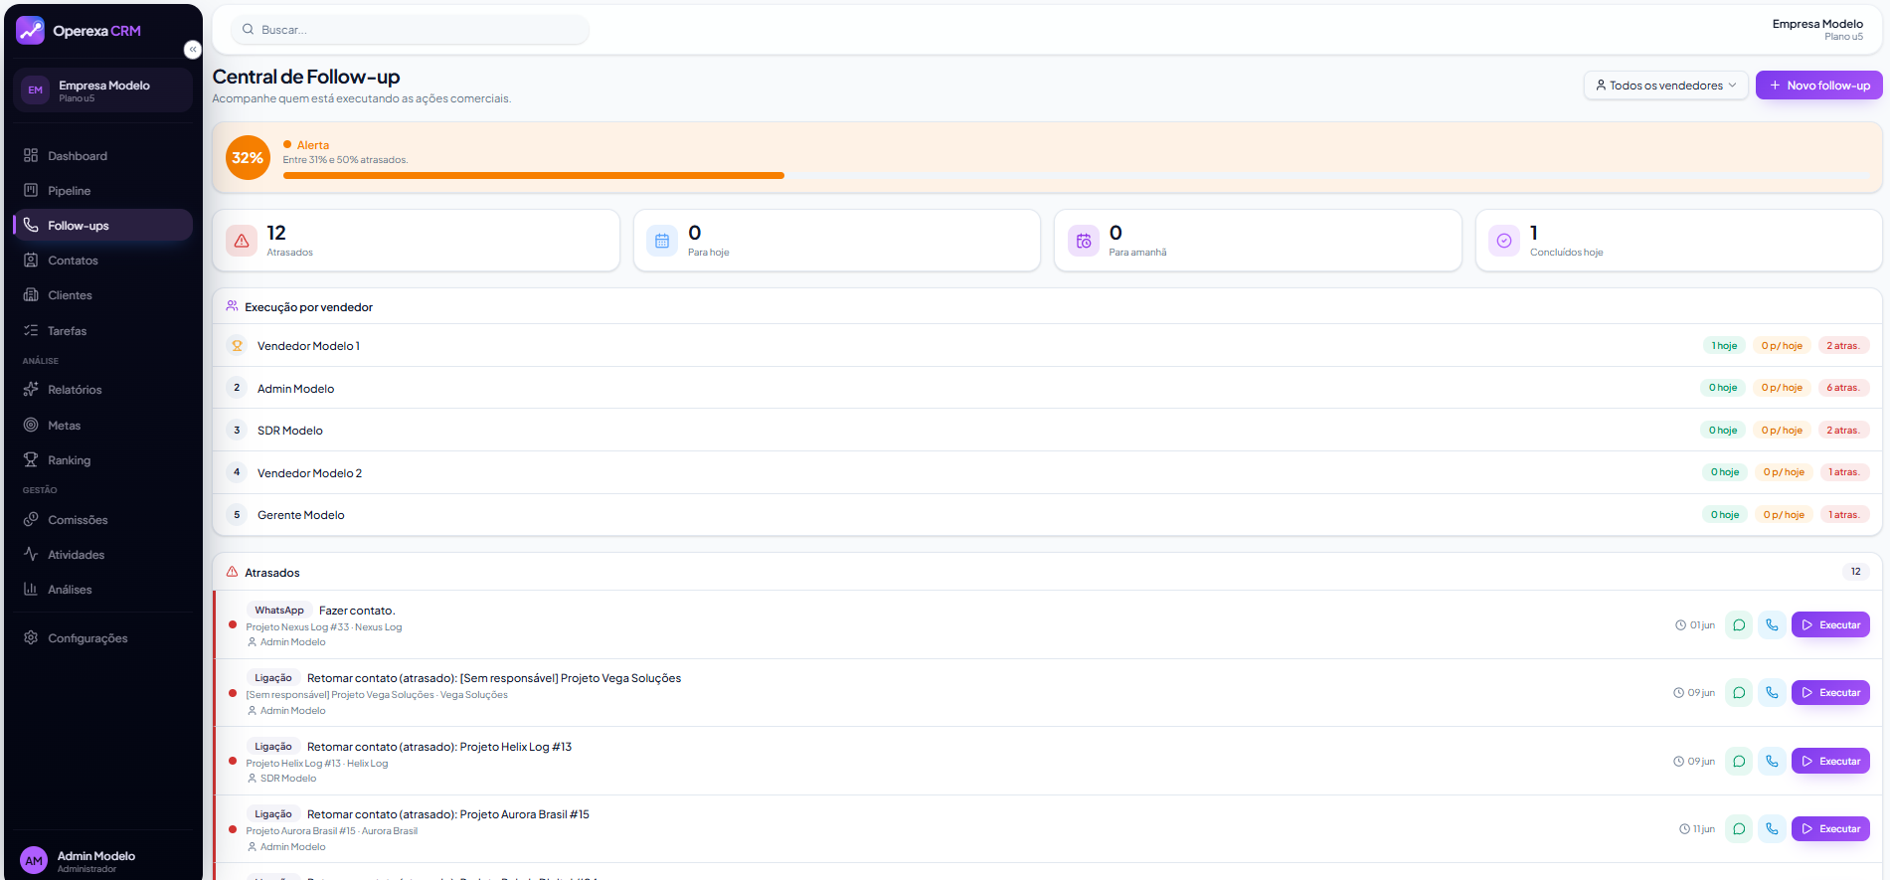Click chat icon for Helix Log #13 follow-up
1890x880 pixels.
click(x=1739, y=762)
